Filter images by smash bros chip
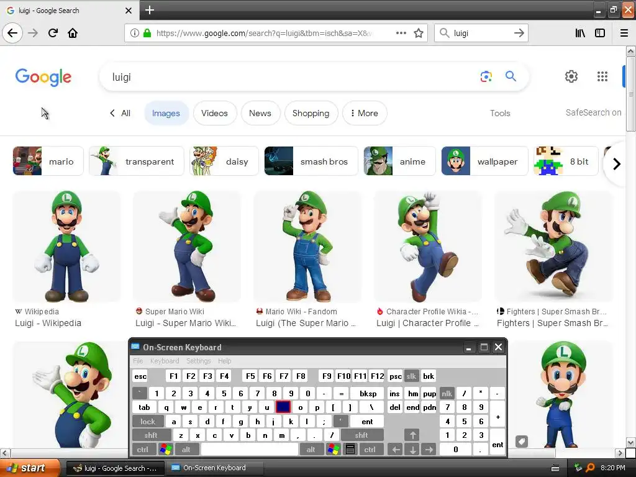The height and width of the screenshot is (477, 636). [x=311, y=161]
